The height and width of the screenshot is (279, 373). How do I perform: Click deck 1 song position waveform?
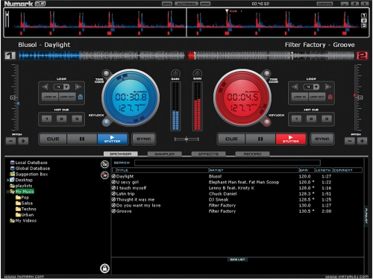(x=101, y=56)
